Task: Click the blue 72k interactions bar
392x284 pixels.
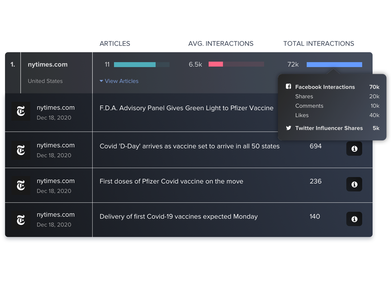Action: point(334,65)
